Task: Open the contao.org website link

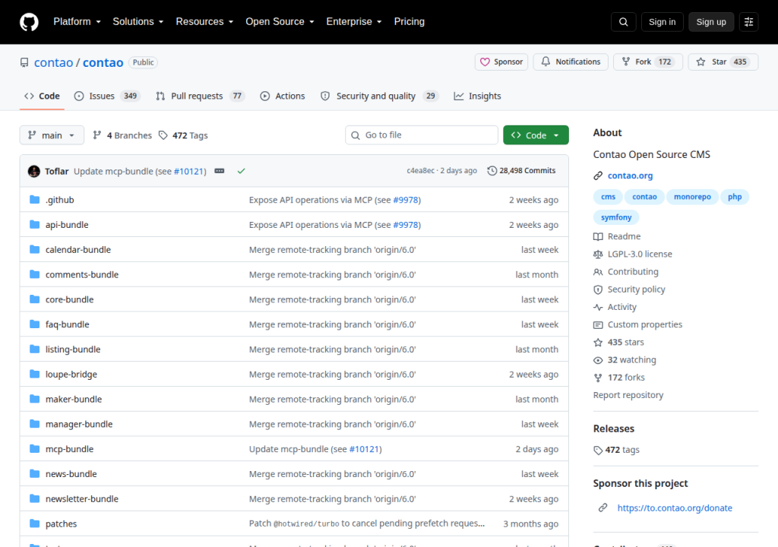Action: coord(630,175)
